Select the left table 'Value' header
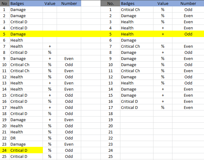 point(50,3)
